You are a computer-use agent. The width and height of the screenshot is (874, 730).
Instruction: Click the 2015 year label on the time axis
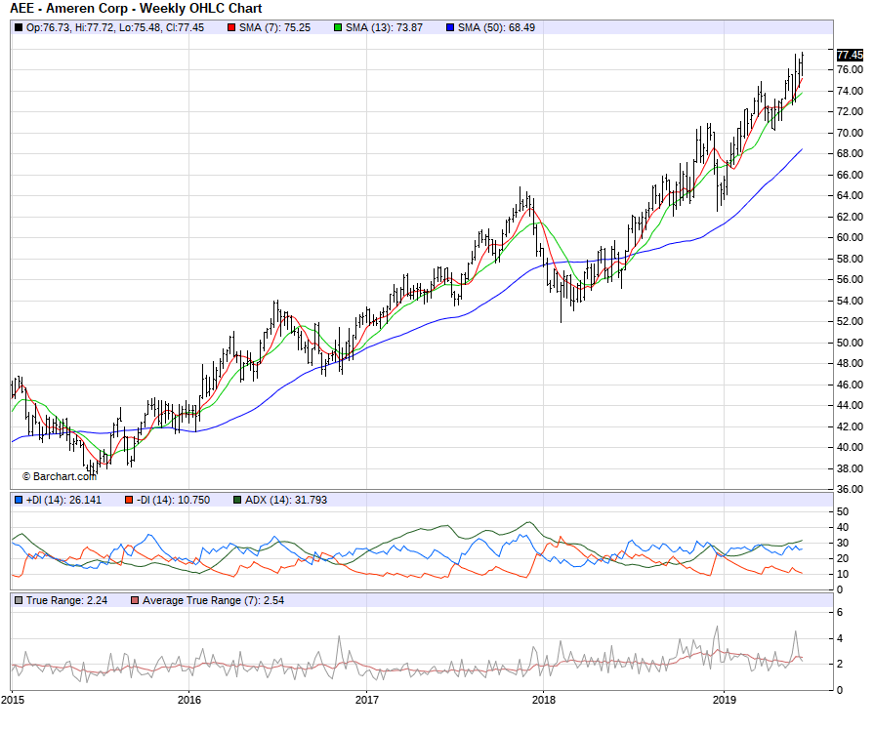[x=13, y=700]
